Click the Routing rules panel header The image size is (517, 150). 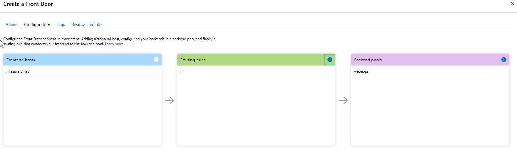(256, 60)
